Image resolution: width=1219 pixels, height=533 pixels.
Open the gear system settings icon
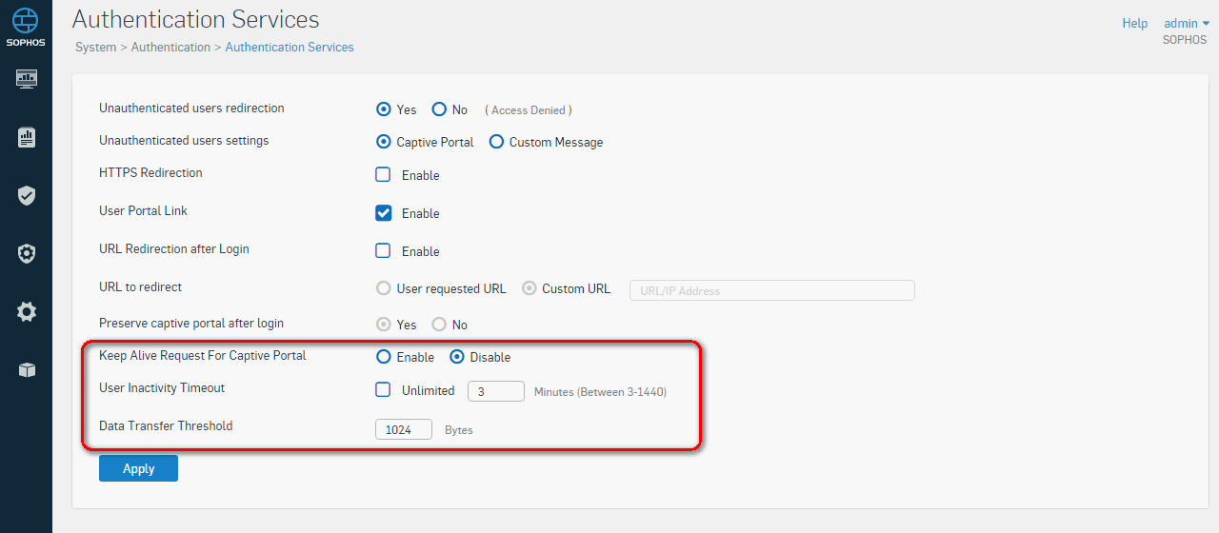[27, 311]
